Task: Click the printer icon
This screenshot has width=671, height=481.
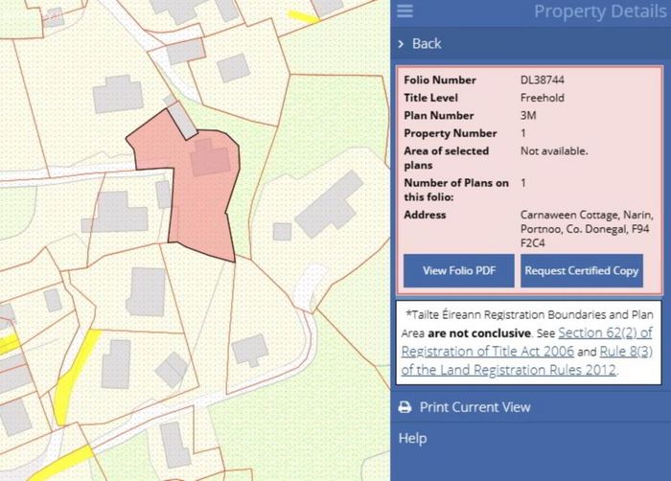Action: coord(405,407)
